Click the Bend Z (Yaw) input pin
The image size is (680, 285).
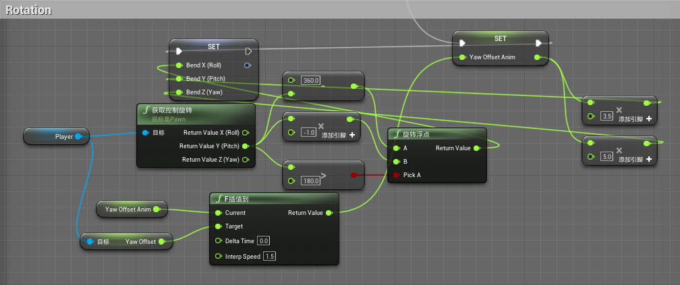coord(179,92)
